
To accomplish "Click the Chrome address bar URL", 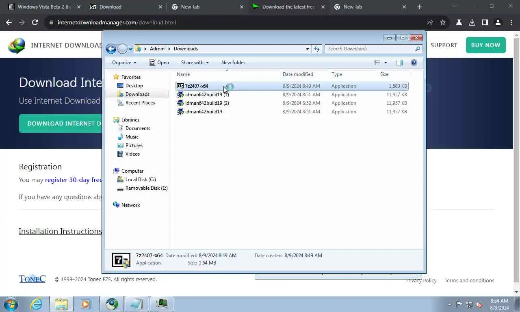I will [x=117, y=23].
